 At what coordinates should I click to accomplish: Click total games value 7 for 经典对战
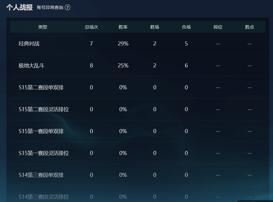tap(91, 43)
